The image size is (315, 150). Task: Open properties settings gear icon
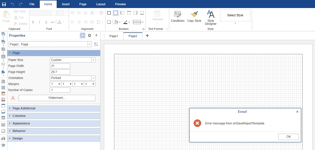tap(89, 36)
